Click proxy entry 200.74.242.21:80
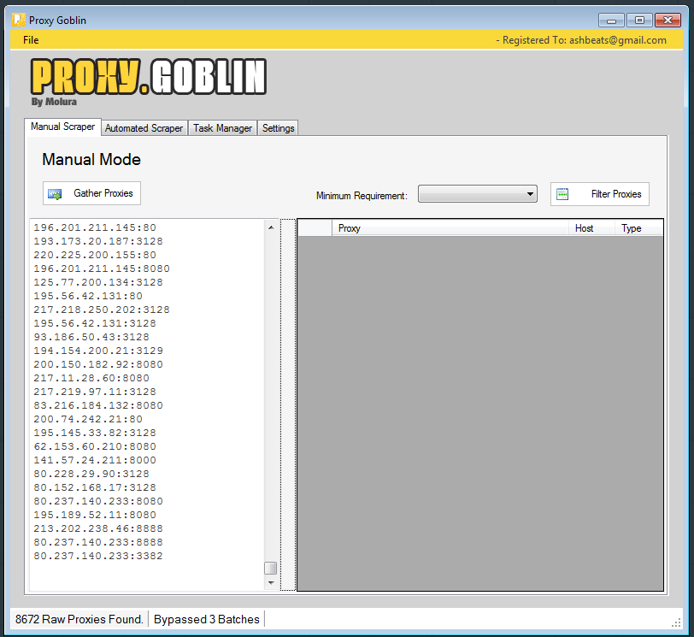 (88, 420)
